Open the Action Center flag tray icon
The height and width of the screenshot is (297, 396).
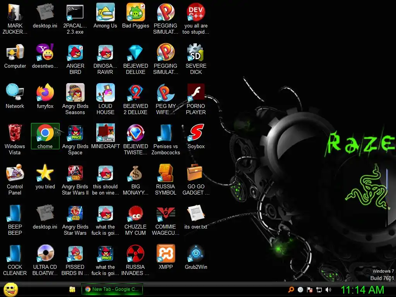[x=310, y=290]
